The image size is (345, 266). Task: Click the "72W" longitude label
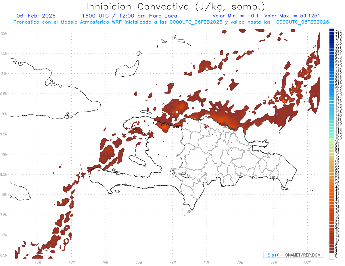point(172,262)
